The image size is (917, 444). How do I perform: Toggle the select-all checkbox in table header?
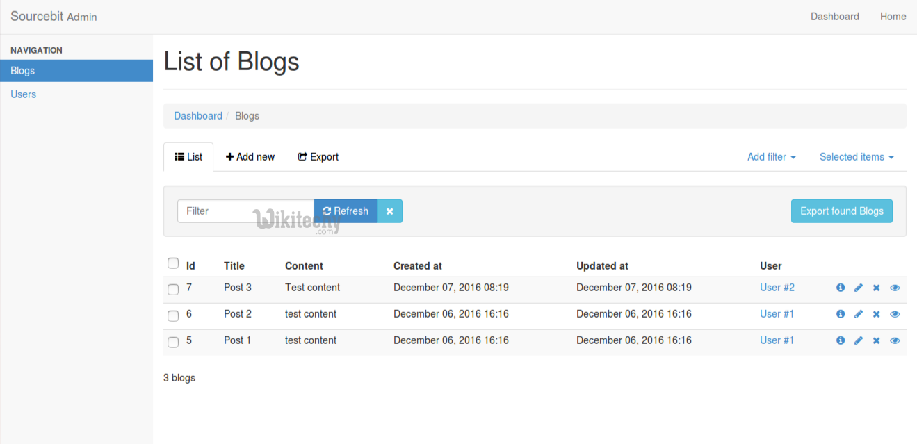(x=173, y=263)
